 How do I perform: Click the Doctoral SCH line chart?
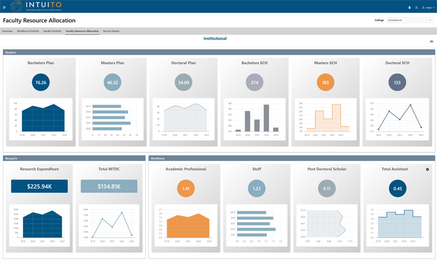click(397, 119)
